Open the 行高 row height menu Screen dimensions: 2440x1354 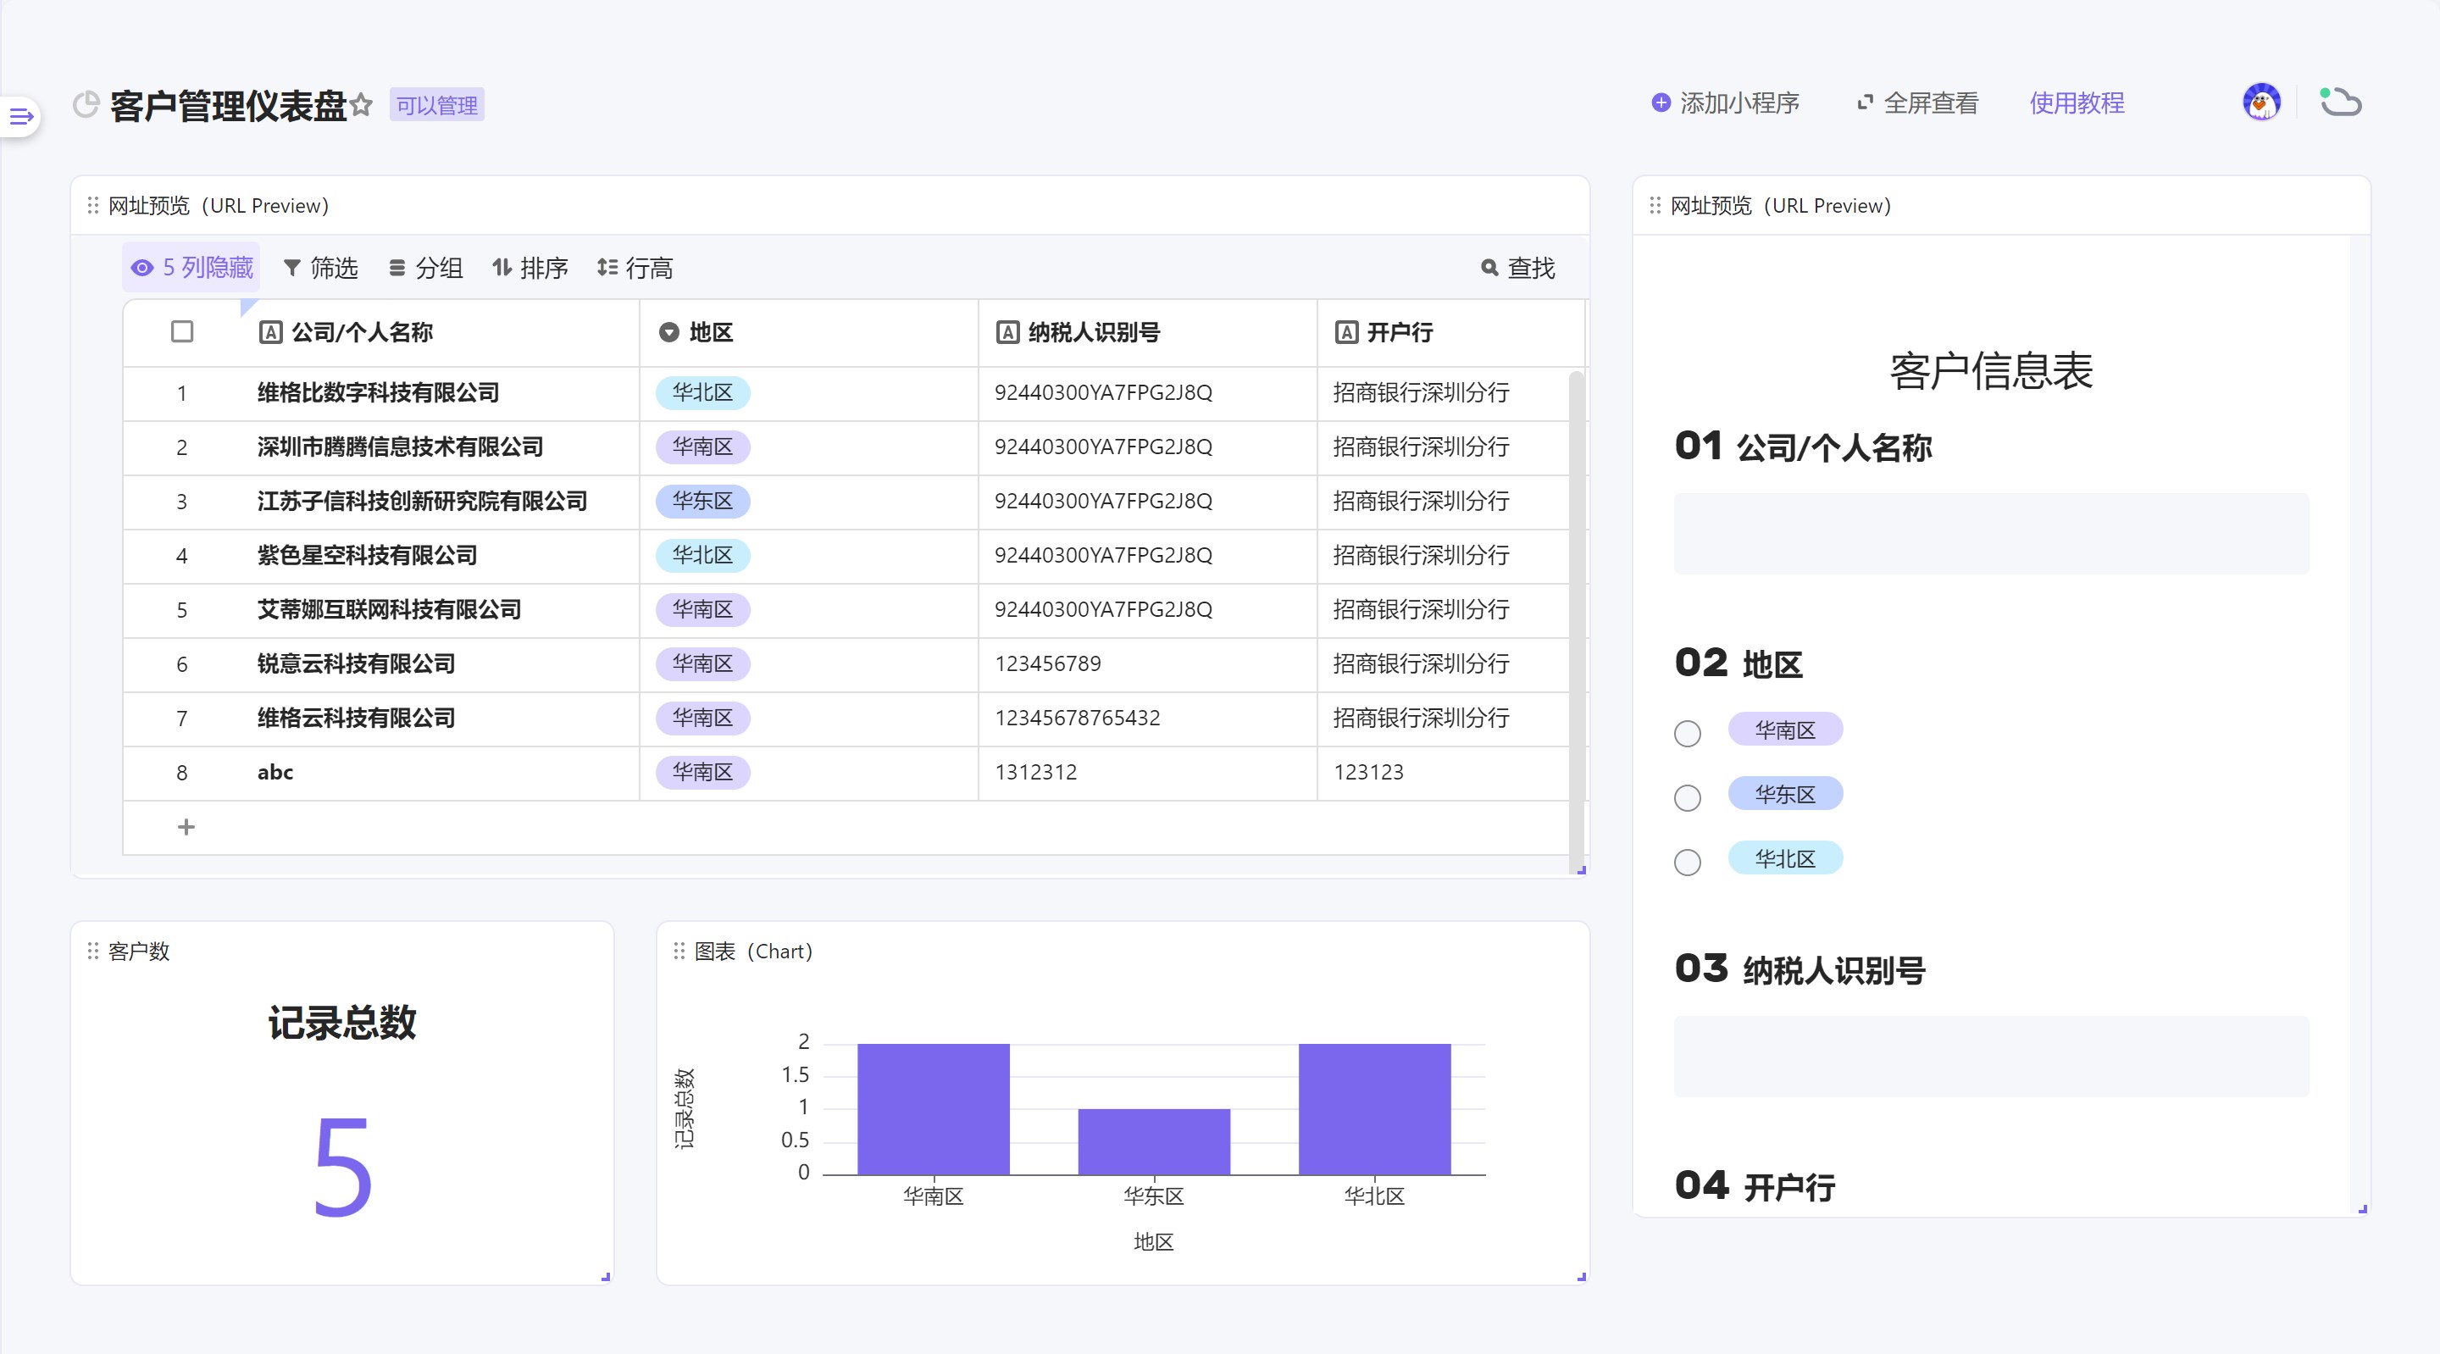pyautogui.click(x=635, y=268)
